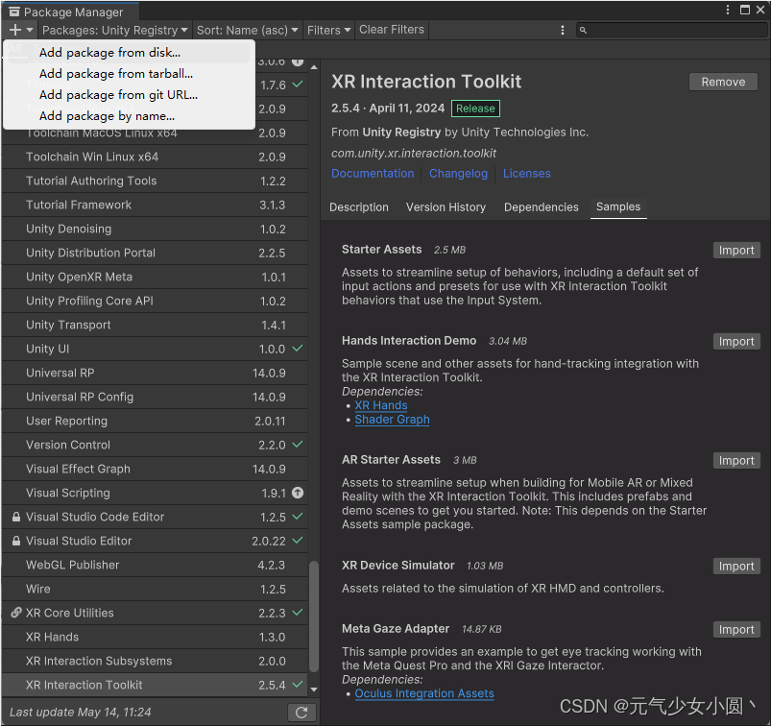Switch to the Version History tab
This screenshot has height=726, width=771.
click(446, 207)
